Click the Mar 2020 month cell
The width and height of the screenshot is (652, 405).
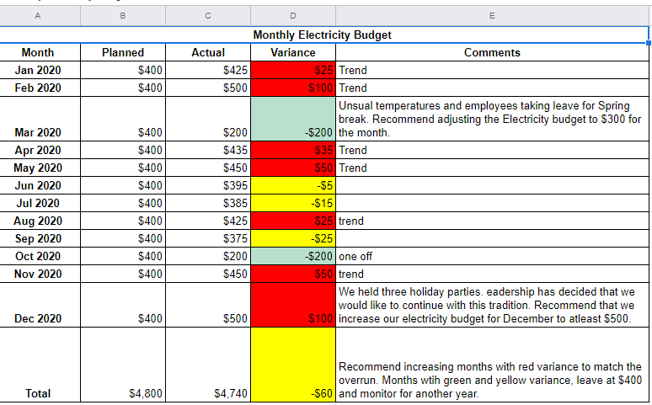(x=40, y=119)
